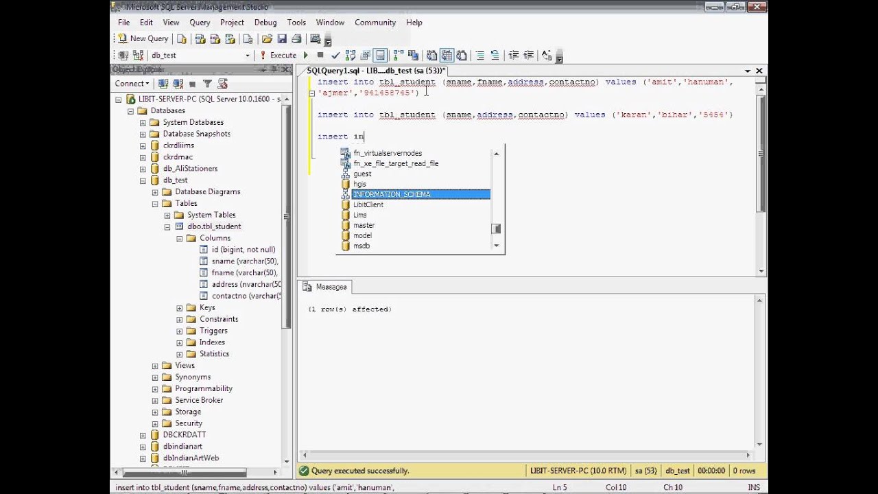Click Specify Values for Template Parameters icon
878x494 pixels.
[546, 55]
